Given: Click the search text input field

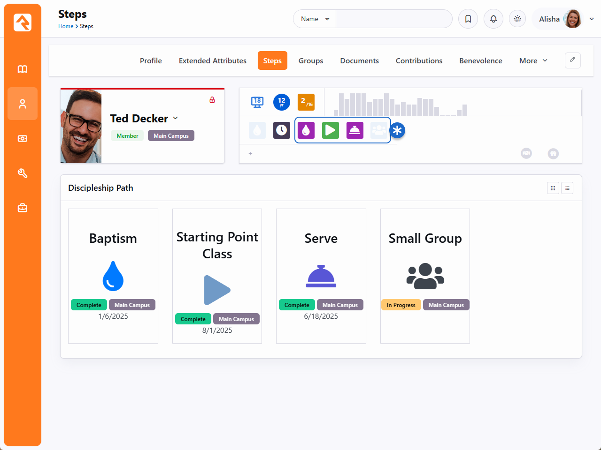Looking at the screenshot, I should [x=393, y=19].
